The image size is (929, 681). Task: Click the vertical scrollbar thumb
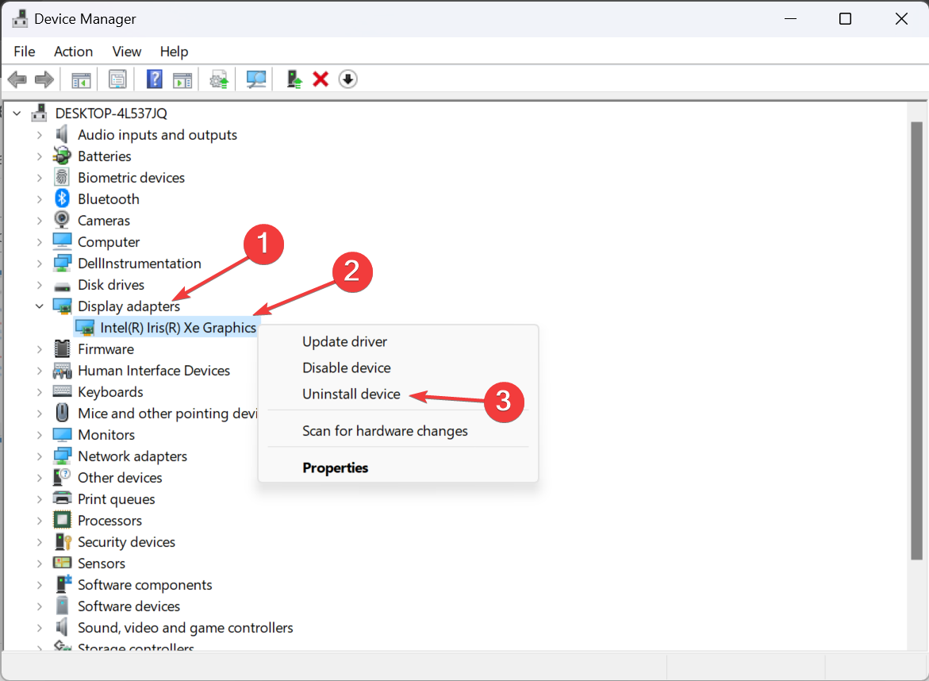click(916, 340)
